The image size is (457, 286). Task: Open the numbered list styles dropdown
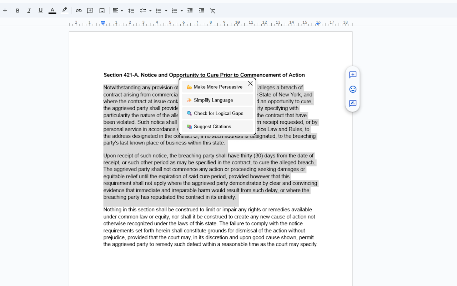(182, 11)
